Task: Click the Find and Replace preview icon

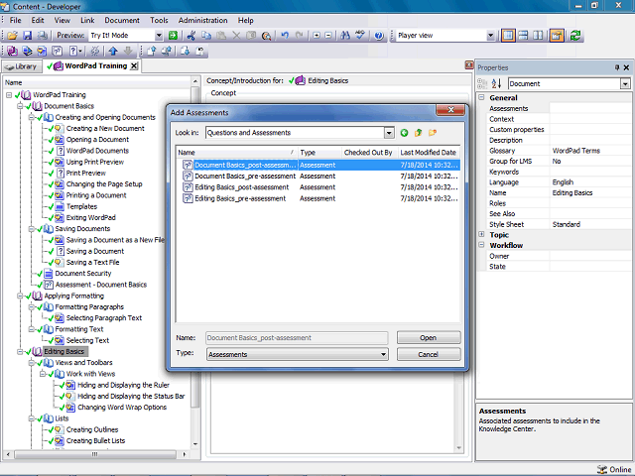Action: point(266,36)
